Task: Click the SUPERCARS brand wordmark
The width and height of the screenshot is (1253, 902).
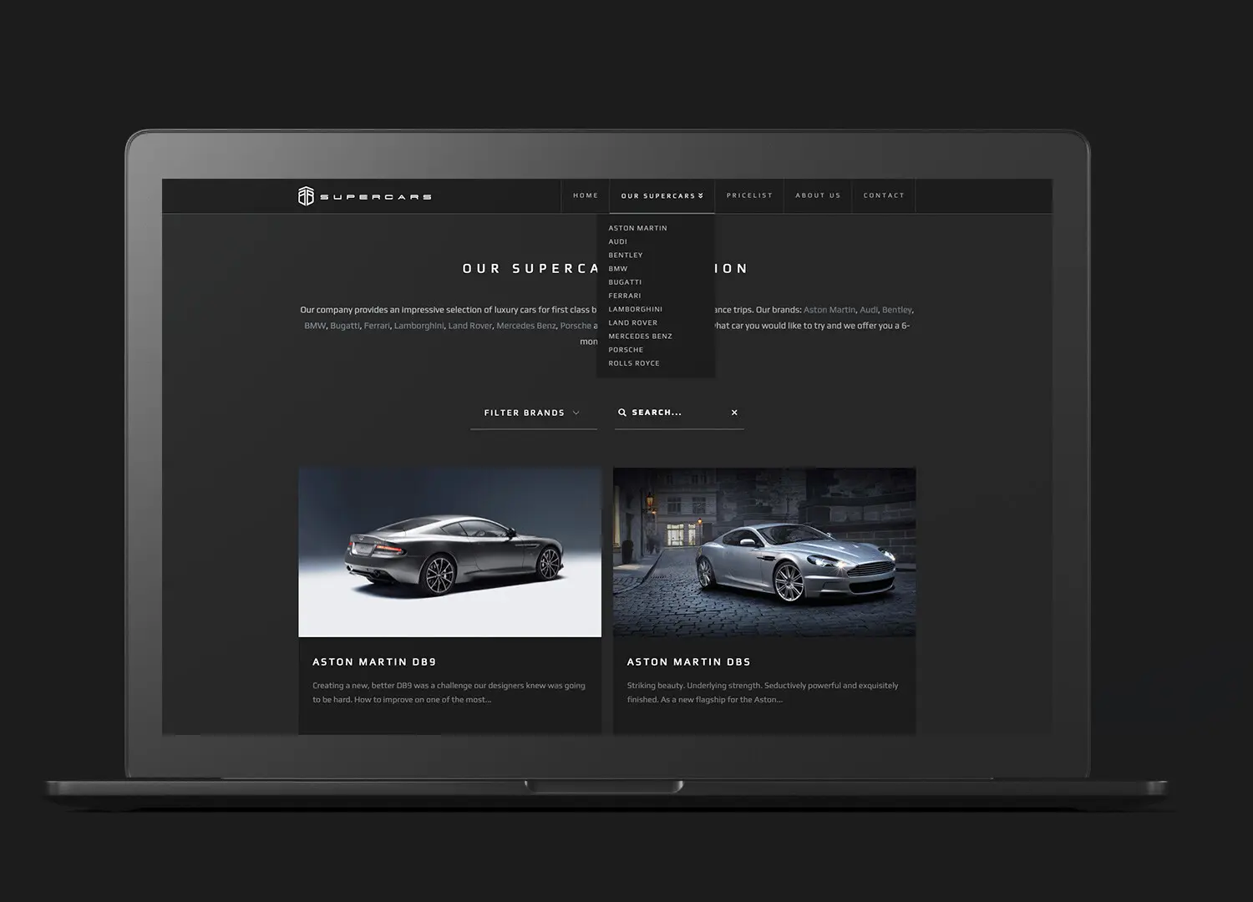Action: pos(376,197)
